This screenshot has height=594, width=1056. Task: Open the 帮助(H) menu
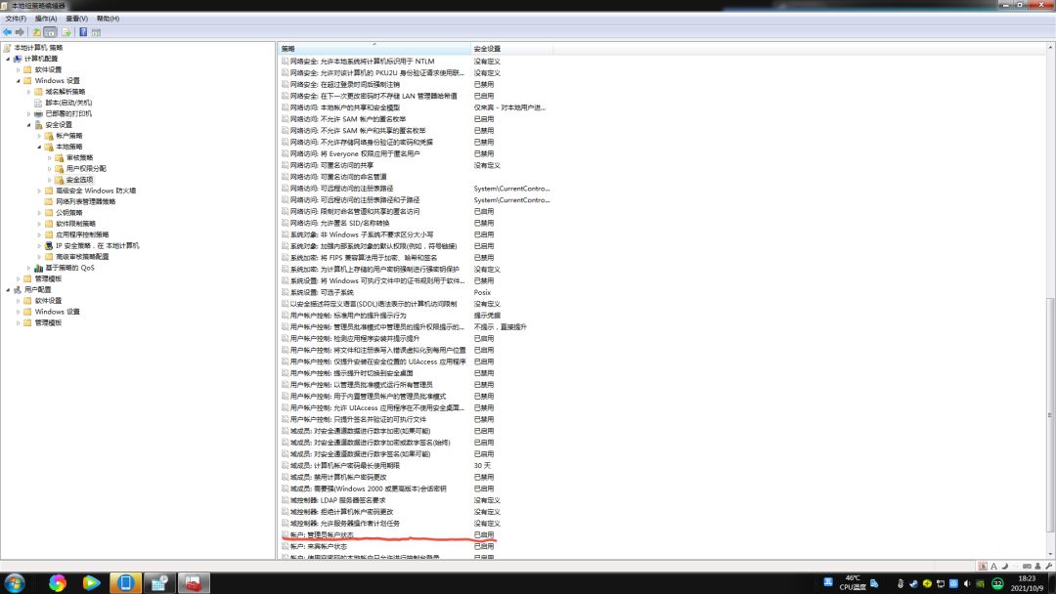[x=108, y=19]
